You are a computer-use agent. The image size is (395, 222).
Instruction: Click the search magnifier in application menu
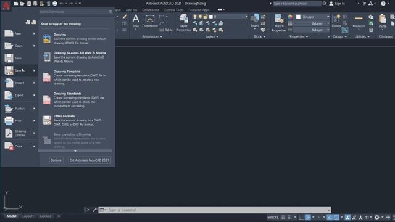click(110, 12)
